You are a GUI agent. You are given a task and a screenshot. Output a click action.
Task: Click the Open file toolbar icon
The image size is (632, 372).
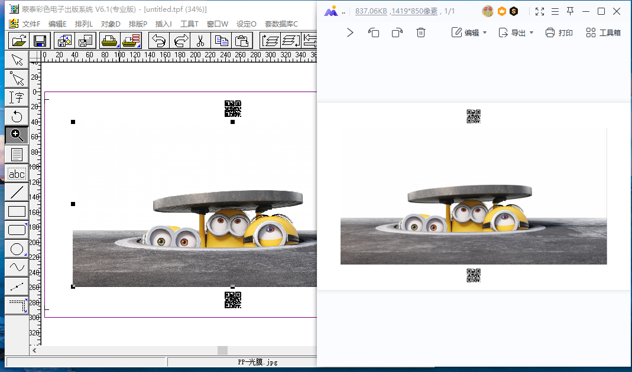[19, 40]
